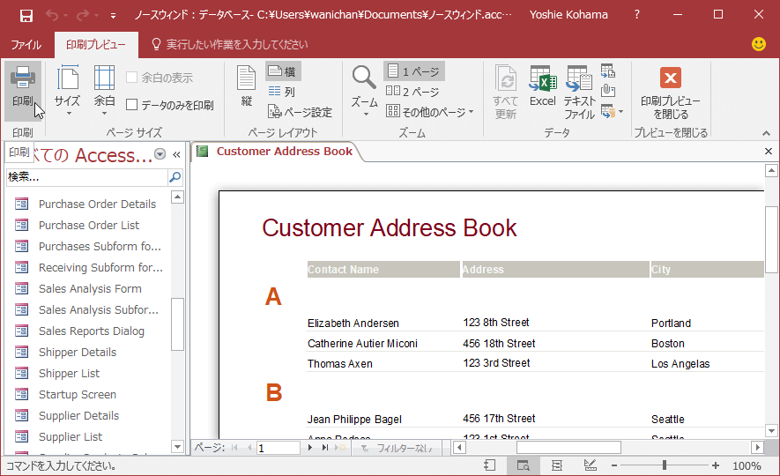Screen dimensions: 780x476
Task: Select landscape (横) orientation toggle
Action: [x=283, y=71]
